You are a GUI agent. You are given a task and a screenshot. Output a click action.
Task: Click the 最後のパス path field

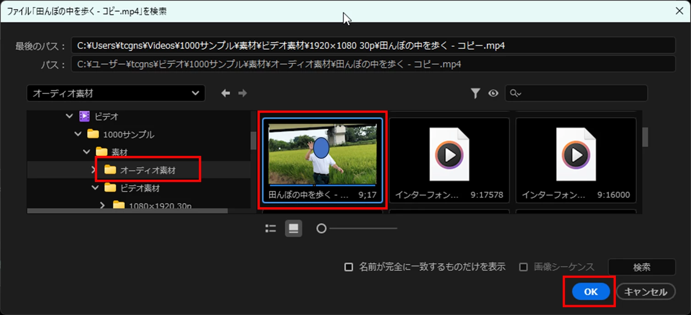pos(373,45)
